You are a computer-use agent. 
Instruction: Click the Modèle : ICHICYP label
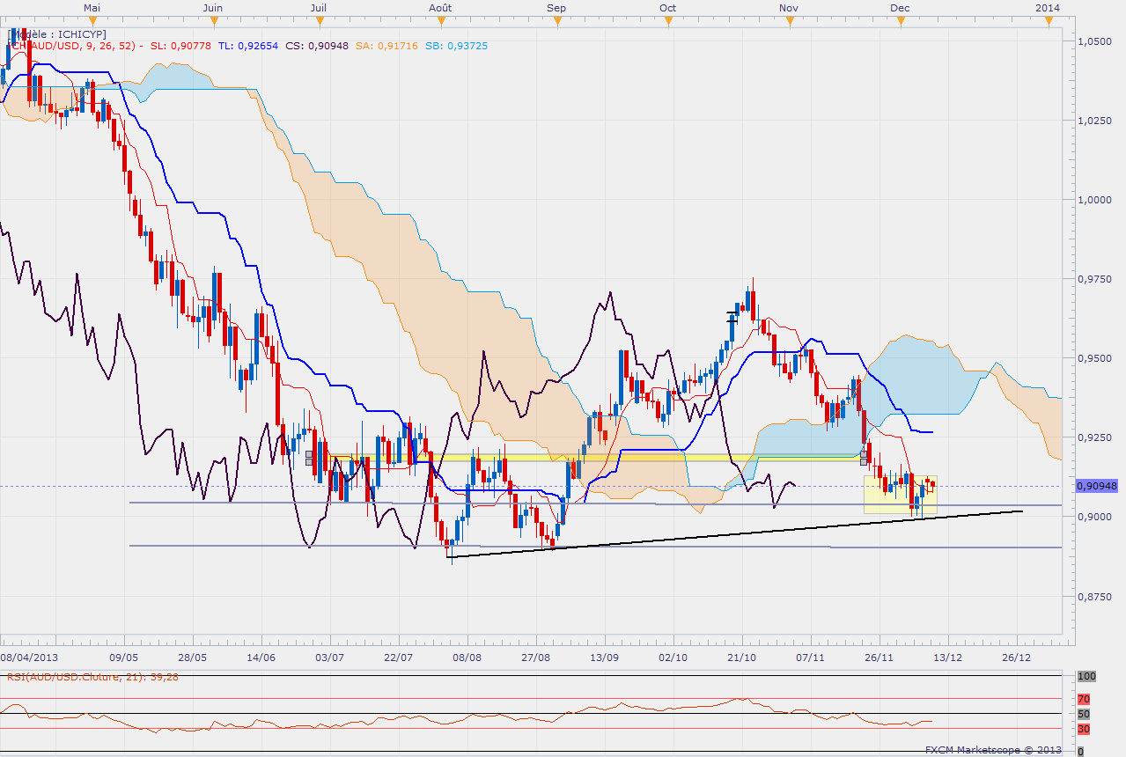click(56, 33)
